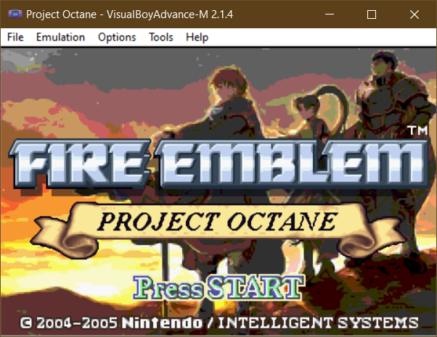Click the TM trademark symbol
Screen dimensions: 437x337
point(418,130)
